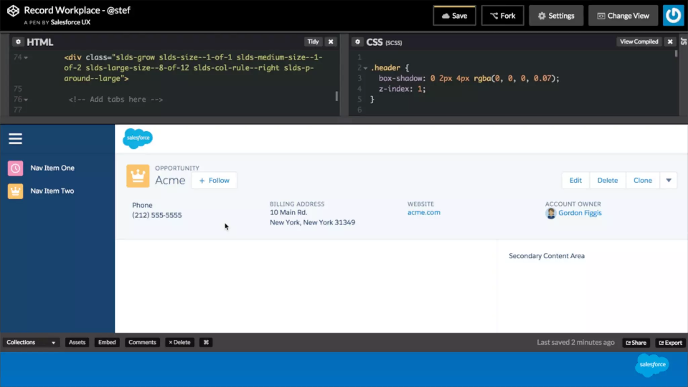Open the Comments tab in footer
The width and height of the screenshot is (688, 387).
(x=142, y=342)
